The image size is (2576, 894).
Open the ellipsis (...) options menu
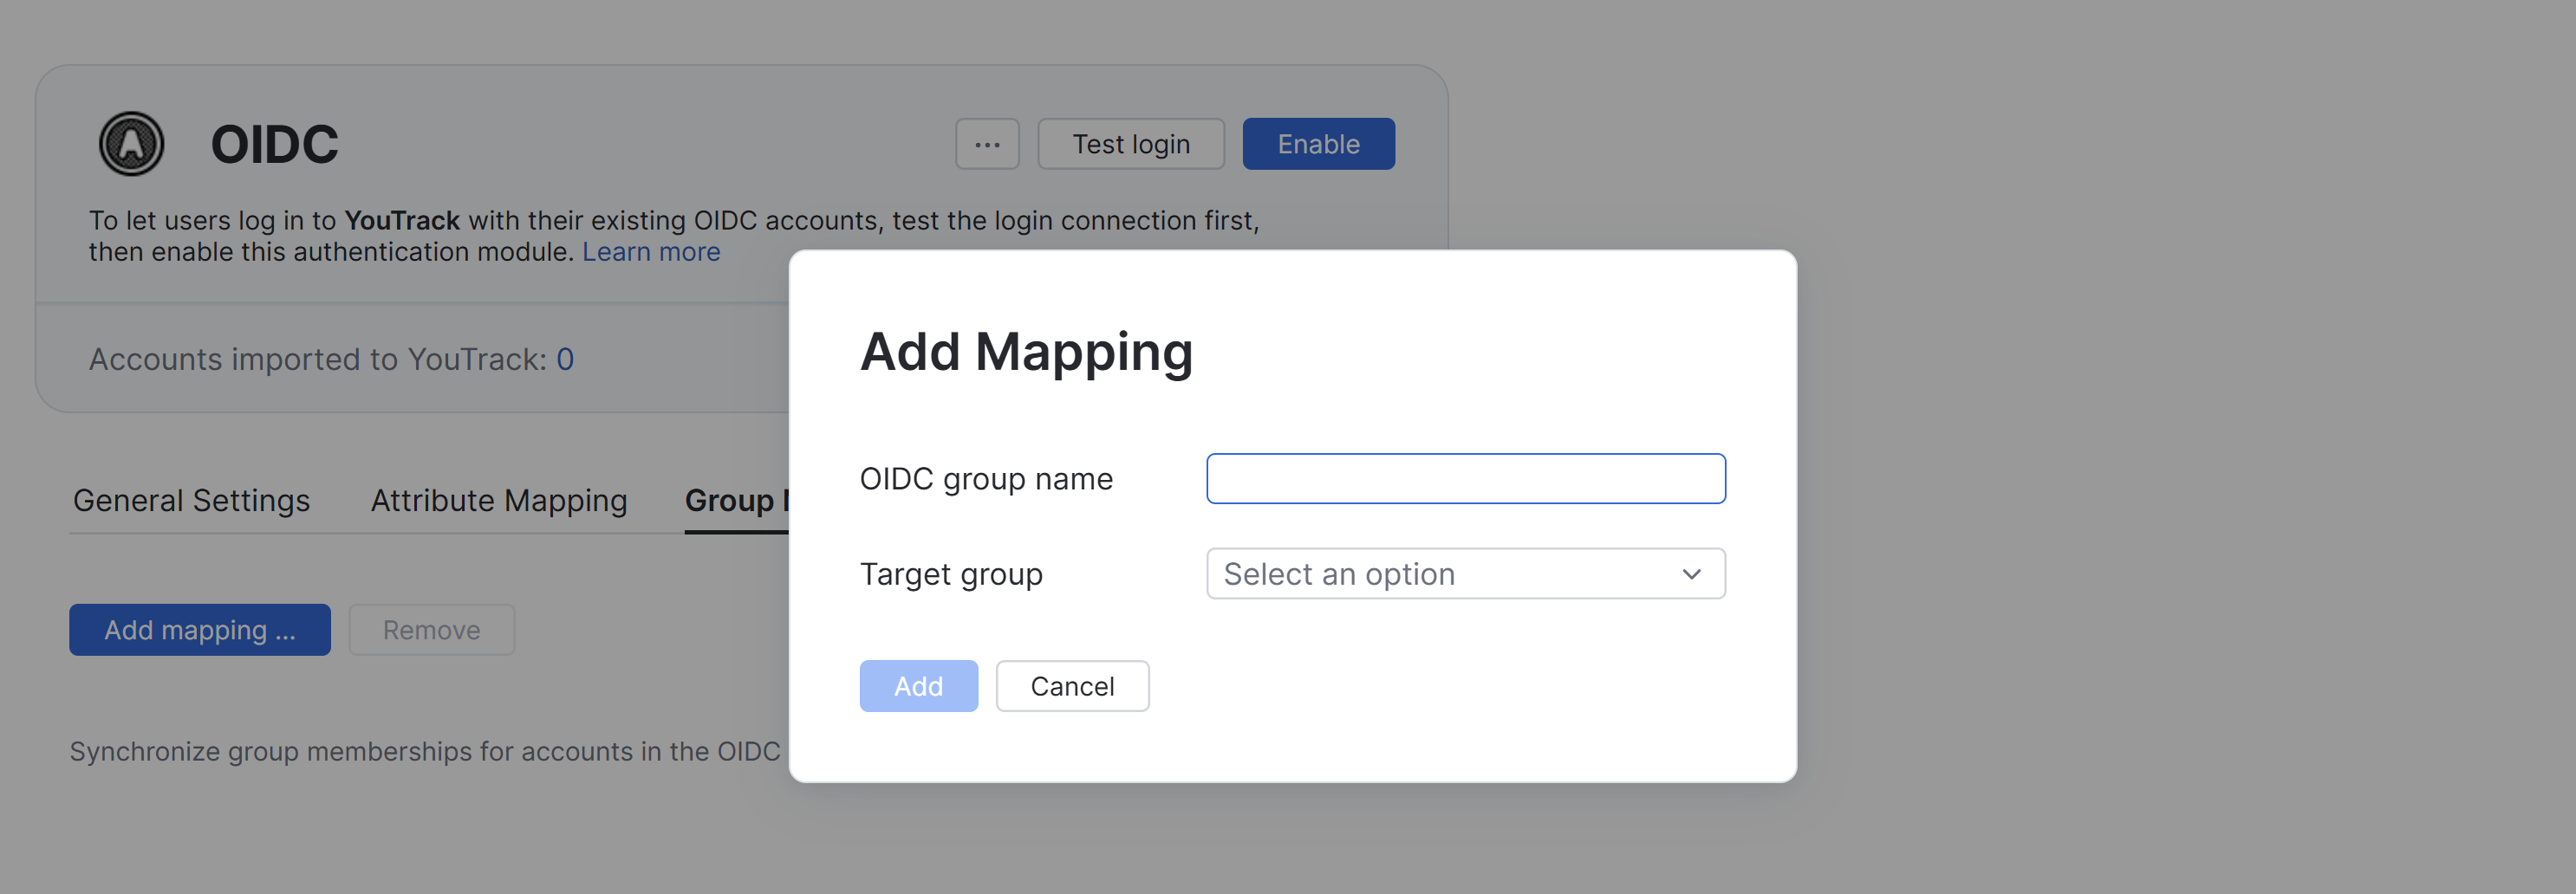986,143
